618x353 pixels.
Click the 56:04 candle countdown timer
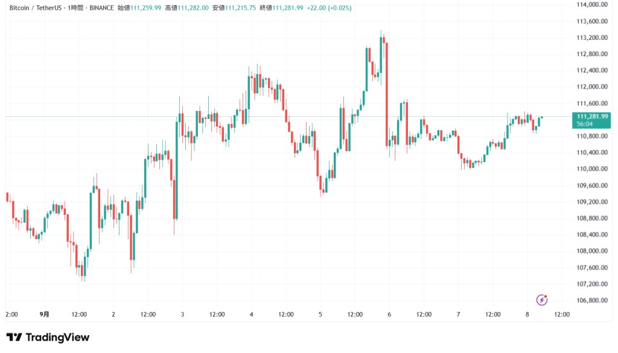point(585,123)
